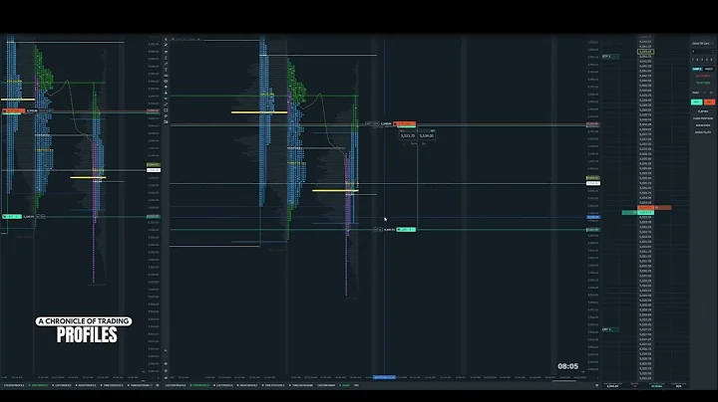Click the orange SELL button

click(x=709, y=101)
